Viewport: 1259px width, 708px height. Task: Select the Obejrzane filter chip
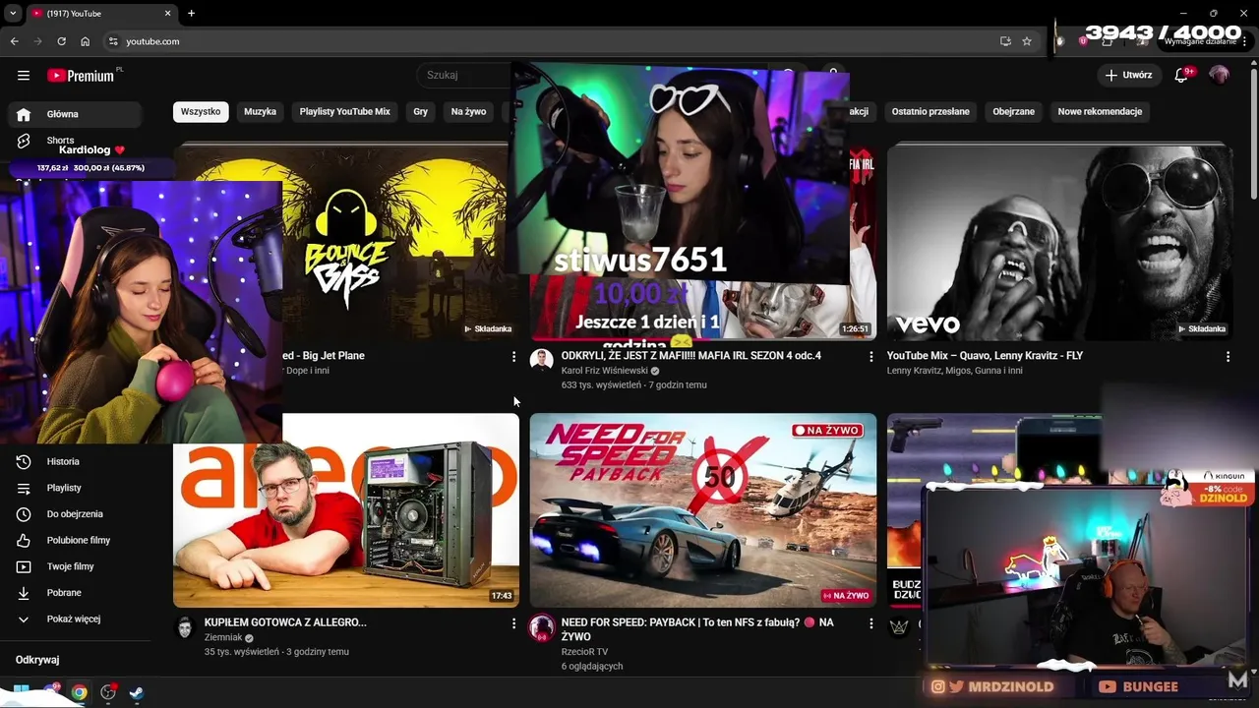tap(1014, 112)
